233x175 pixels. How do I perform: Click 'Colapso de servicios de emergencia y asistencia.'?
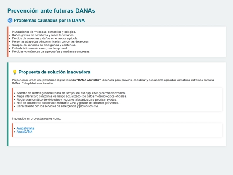coord(44,45)
